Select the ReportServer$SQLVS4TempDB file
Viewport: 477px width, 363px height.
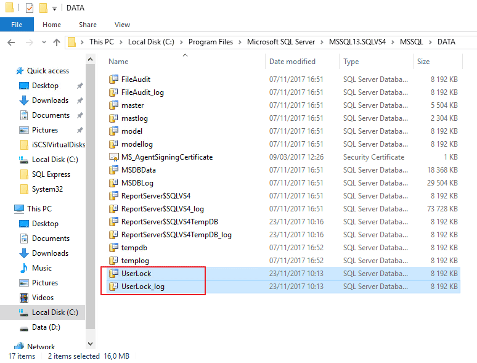click(169, 222)
